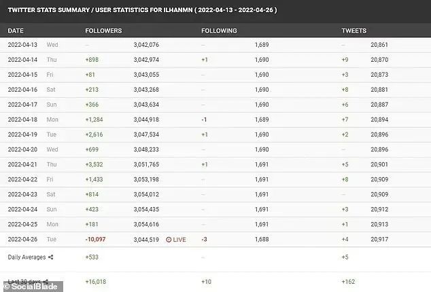Viewport: 431px width, 292px height.
Task: Click the -3 following change
Action: [204, 240]
